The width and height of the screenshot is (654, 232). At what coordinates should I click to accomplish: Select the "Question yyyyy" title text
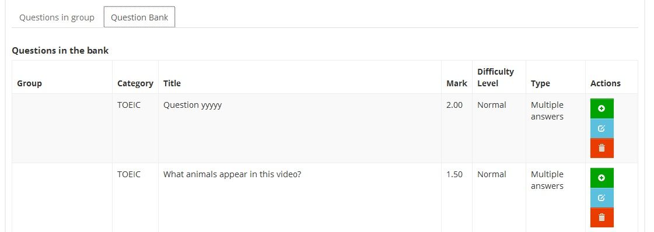coord(193,105)
